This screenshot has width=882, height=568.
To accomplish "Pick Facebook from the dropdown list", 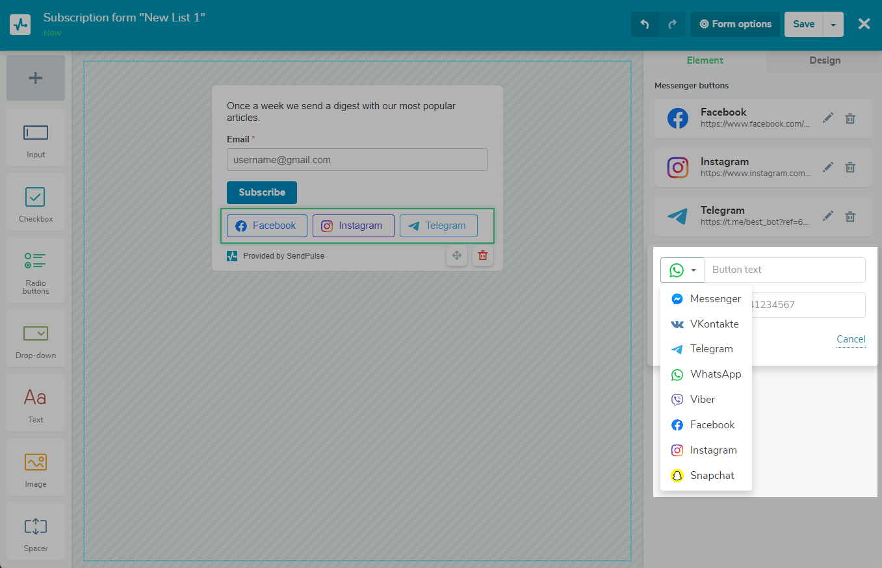I will pos(706,425).
